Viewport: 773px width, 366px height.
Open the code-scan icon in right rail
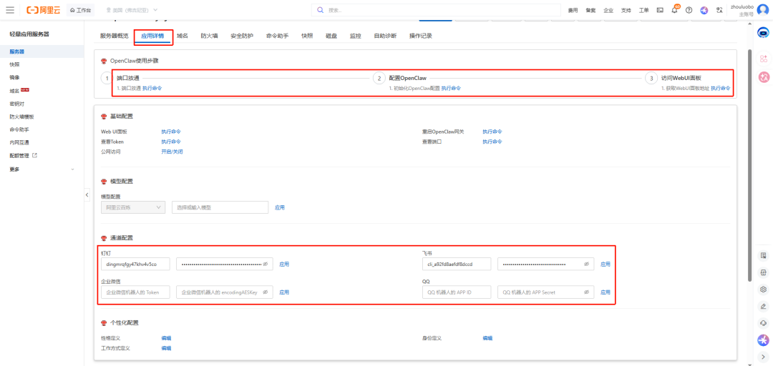(x=764, y=272)
